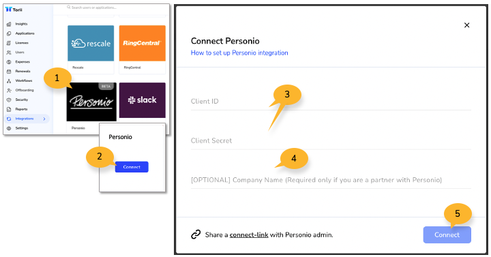Open the Slack integration tile

(142, 100)
